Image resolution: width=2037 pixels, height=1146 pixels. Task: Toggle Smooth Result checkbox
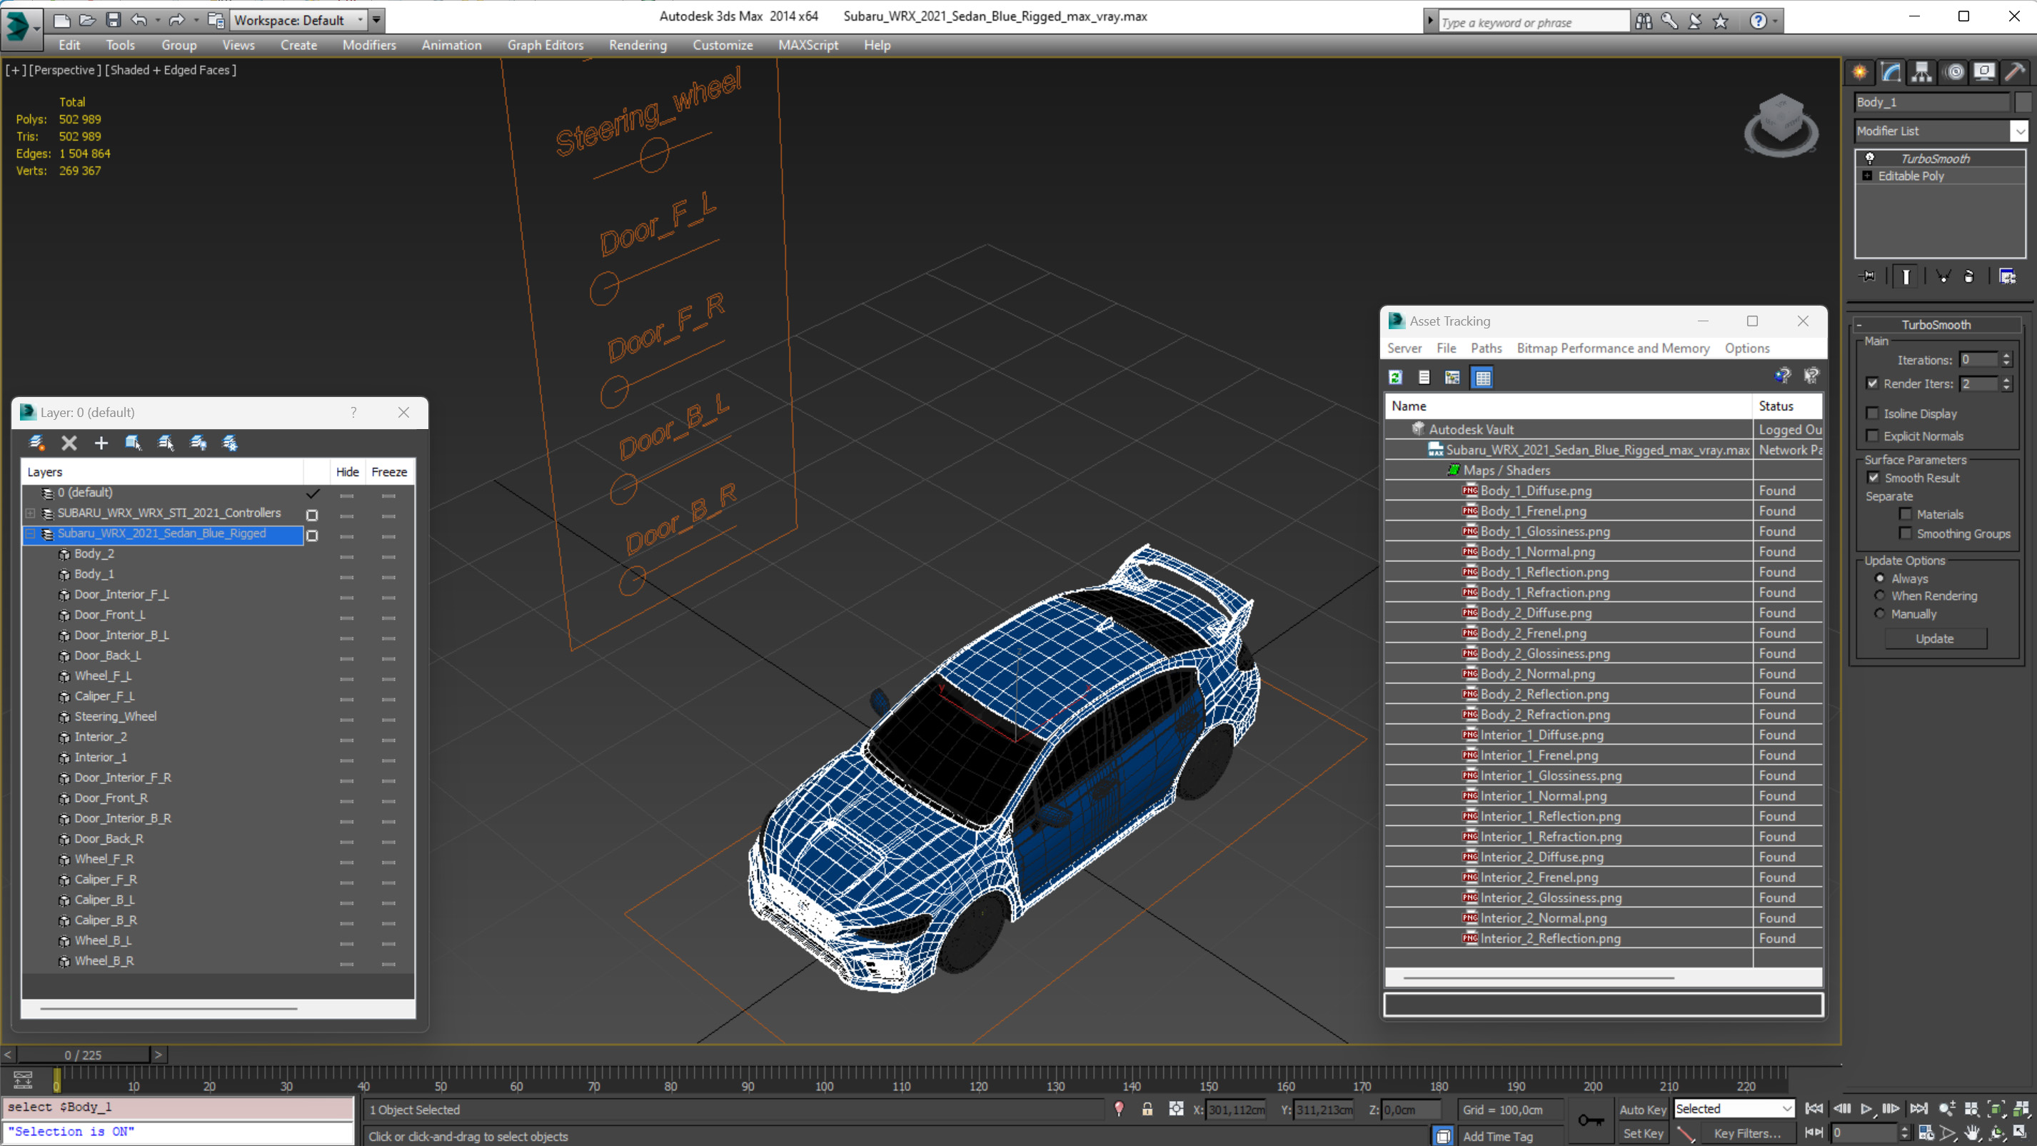point(1873,478)
